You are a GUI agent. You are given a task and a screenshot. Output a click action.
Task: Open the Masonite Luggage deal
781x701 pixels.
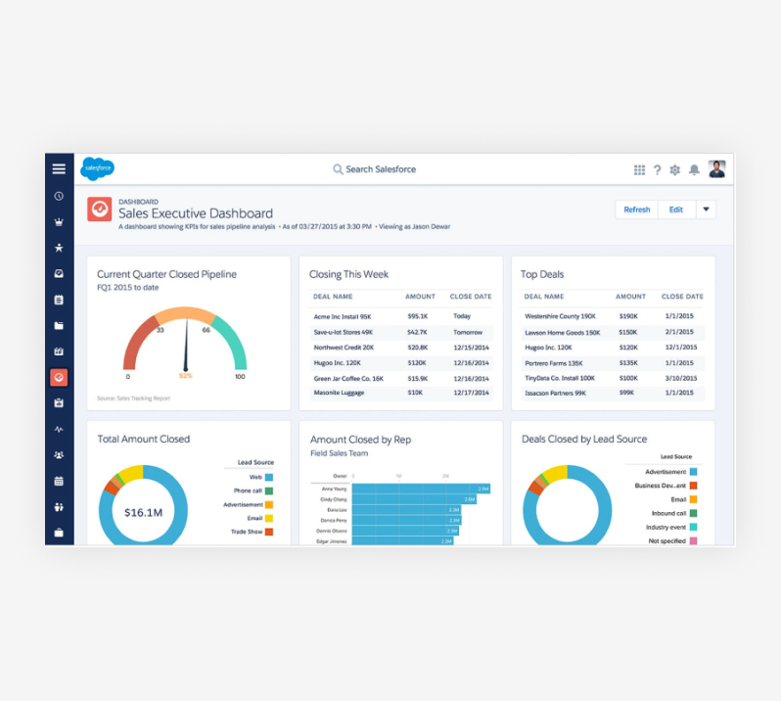(x=339, y=394)
